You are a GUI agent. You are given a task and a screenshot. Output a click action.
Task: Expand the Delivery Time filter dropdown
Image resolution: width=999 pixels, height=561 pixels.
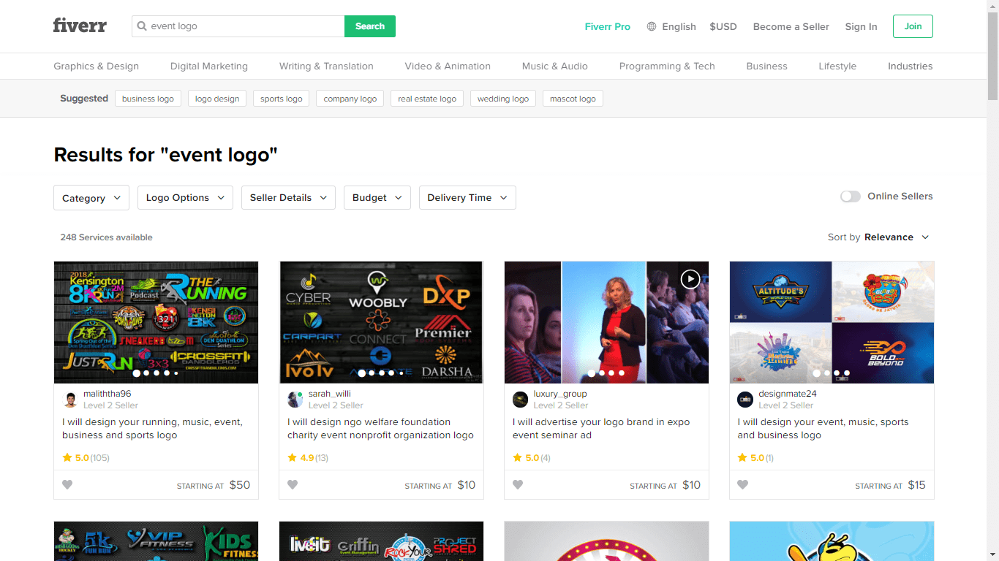467,198
